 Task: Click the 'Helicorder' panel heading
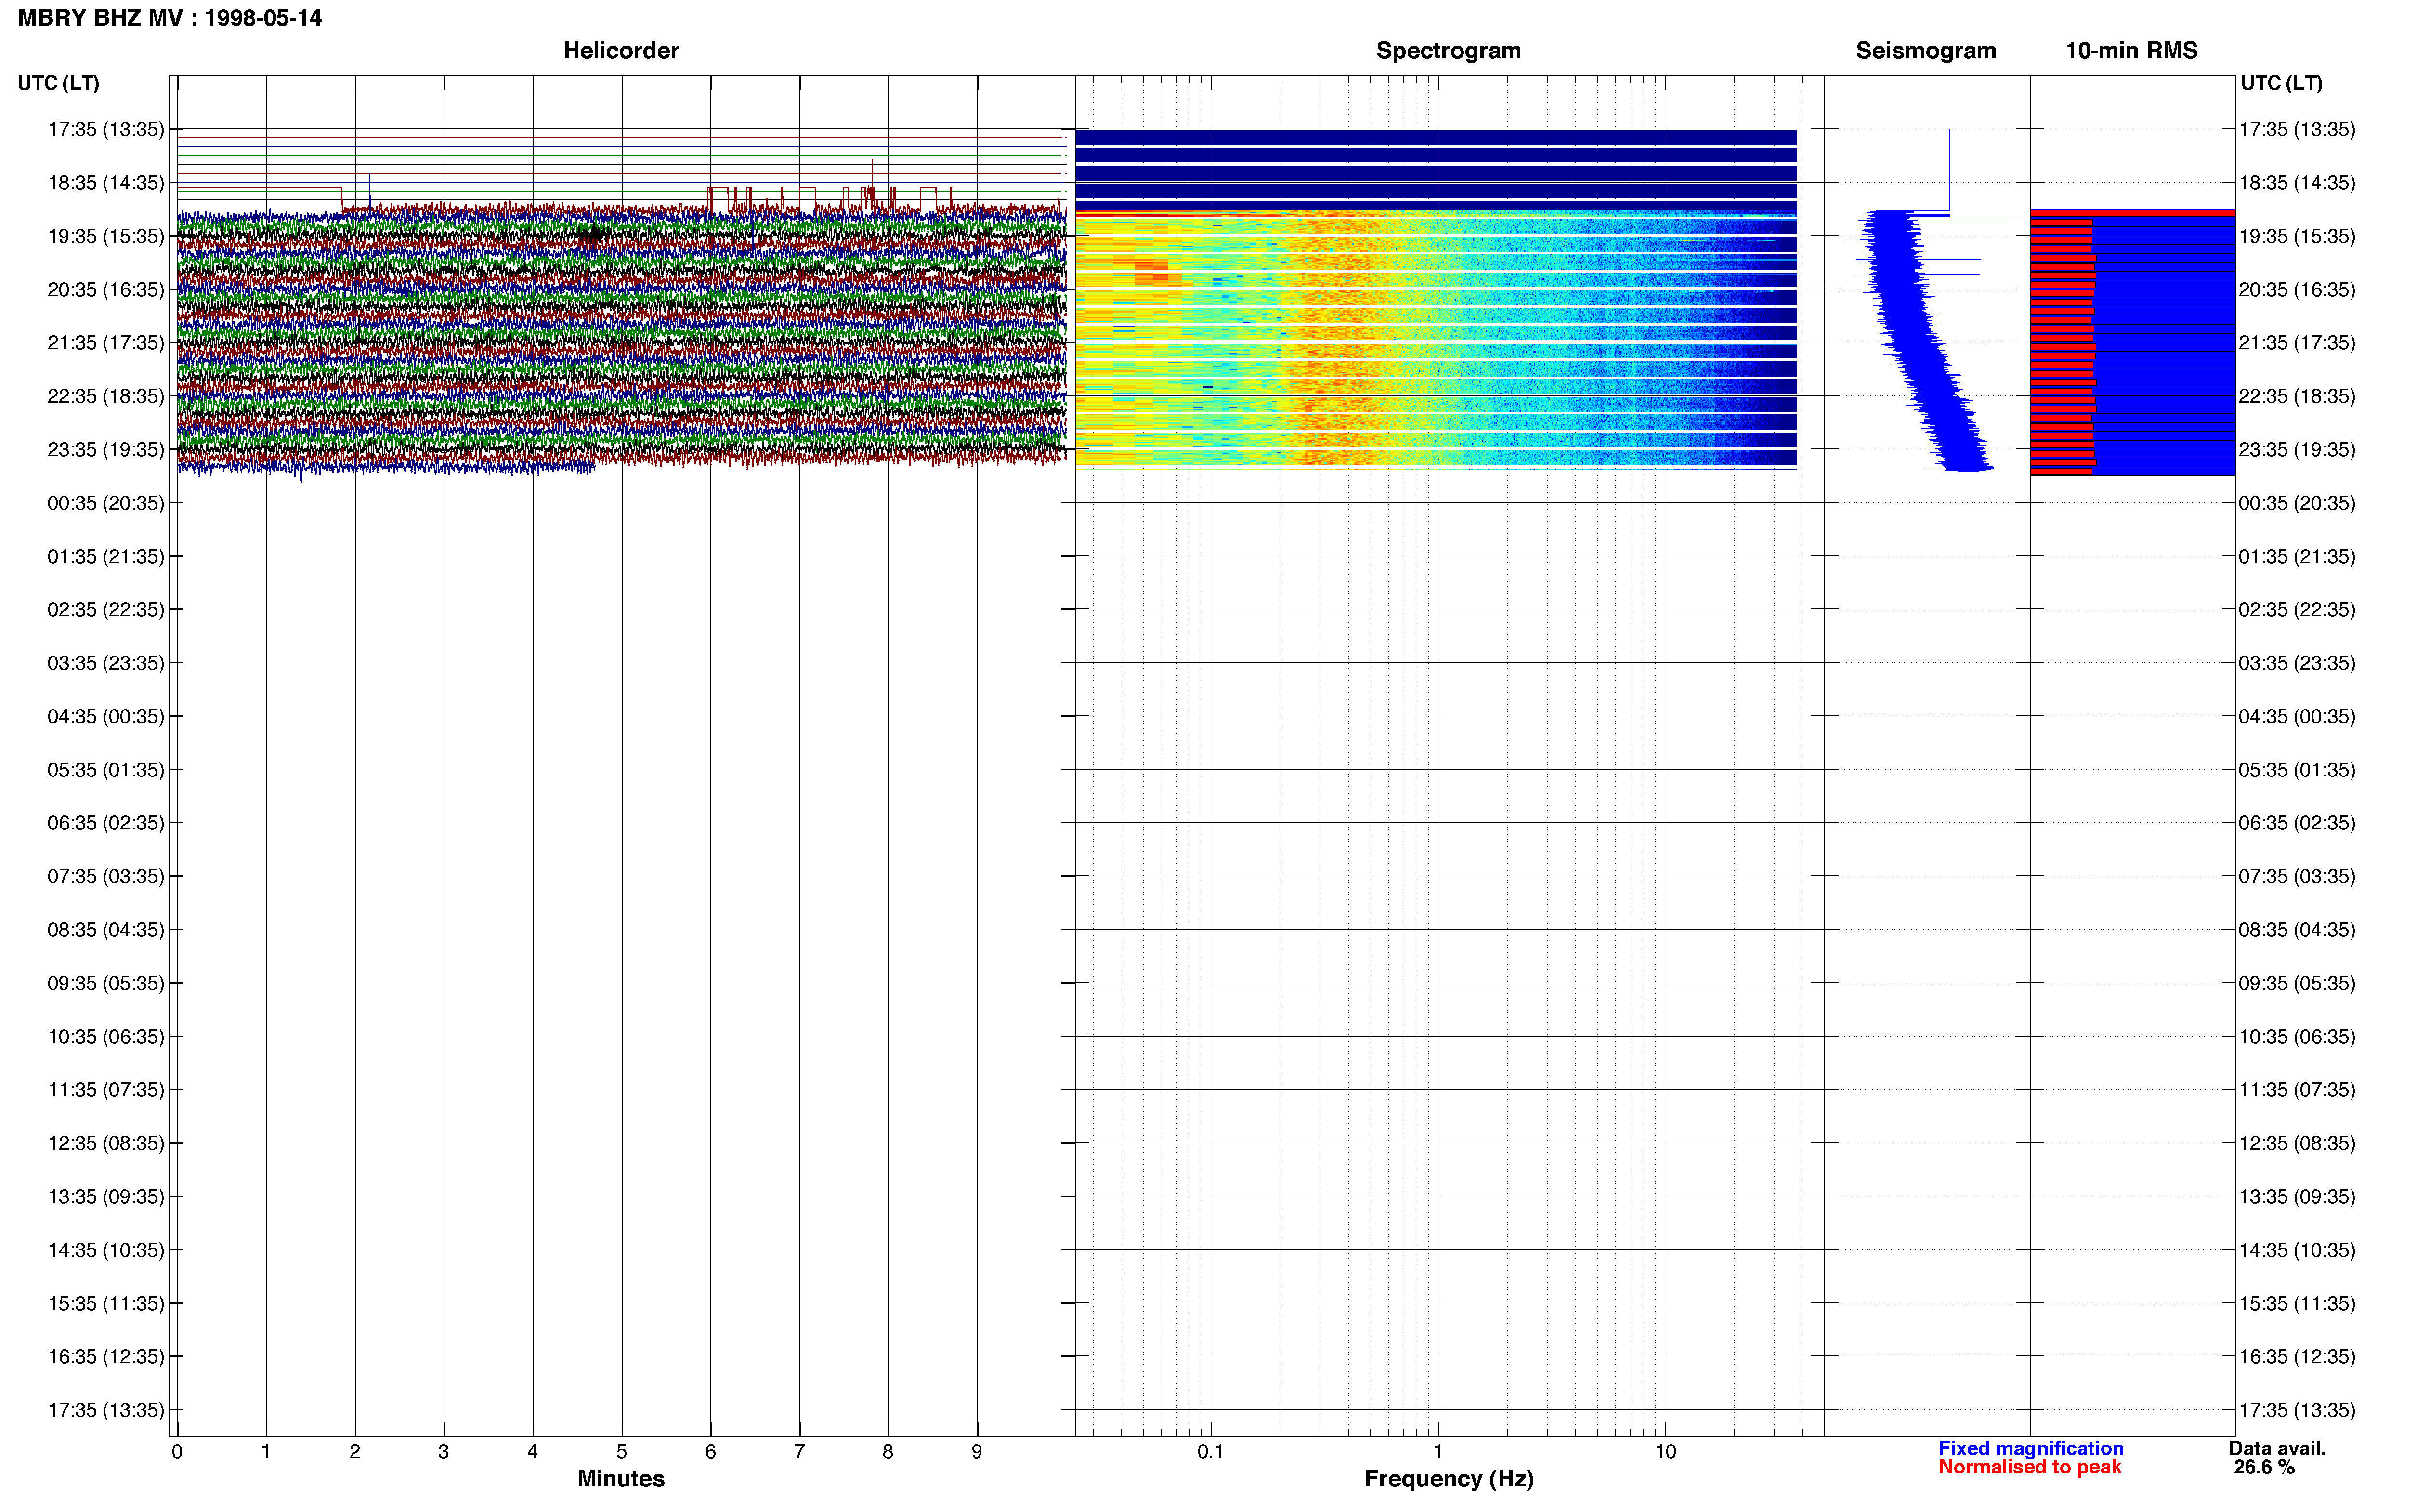pos(621,51)
